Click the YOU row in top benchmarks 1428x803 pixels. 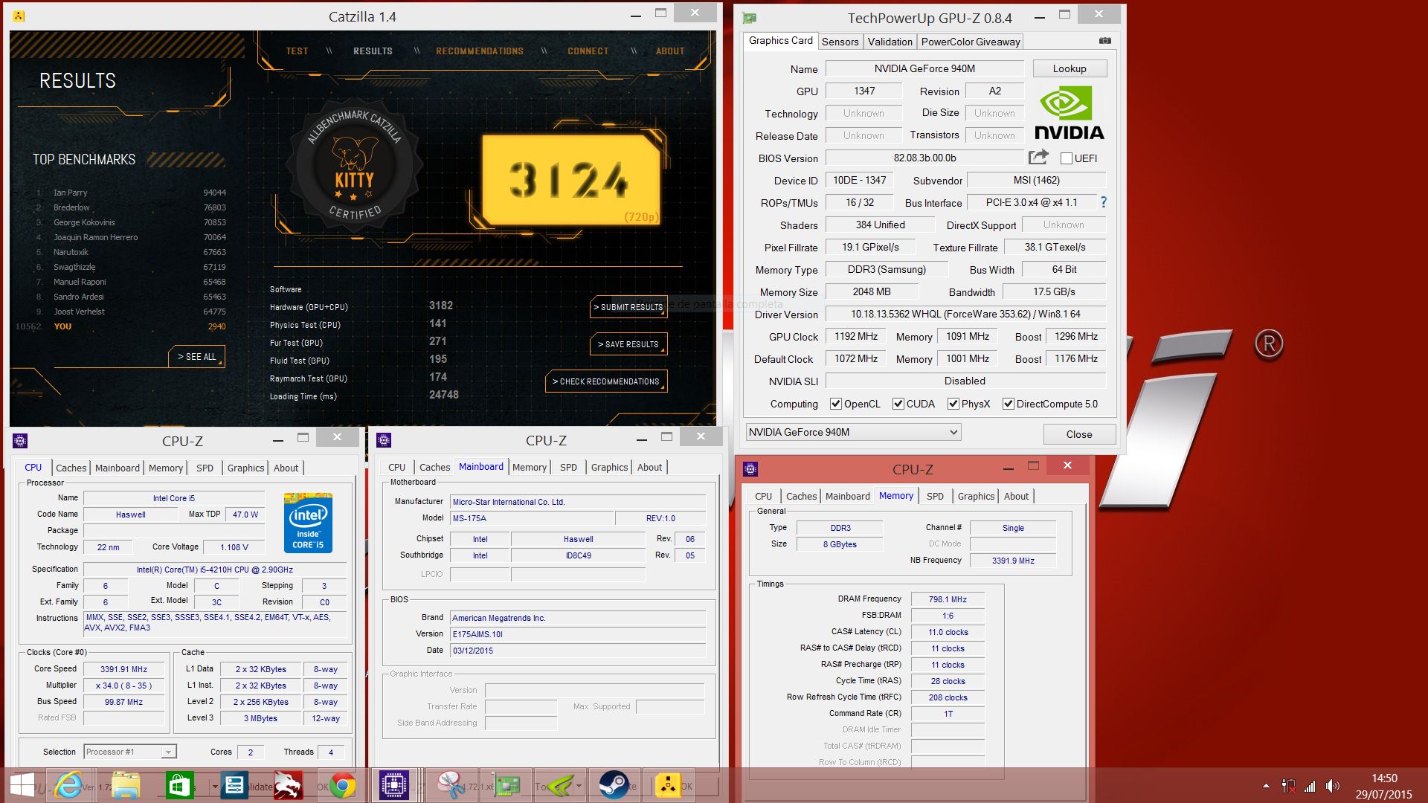[x=121, y=326]
